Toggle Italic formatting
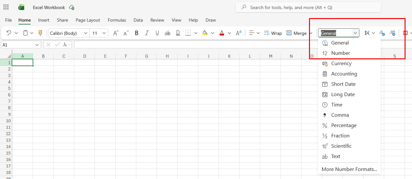This screenshot has height=179, width=412. click(147, 33)
